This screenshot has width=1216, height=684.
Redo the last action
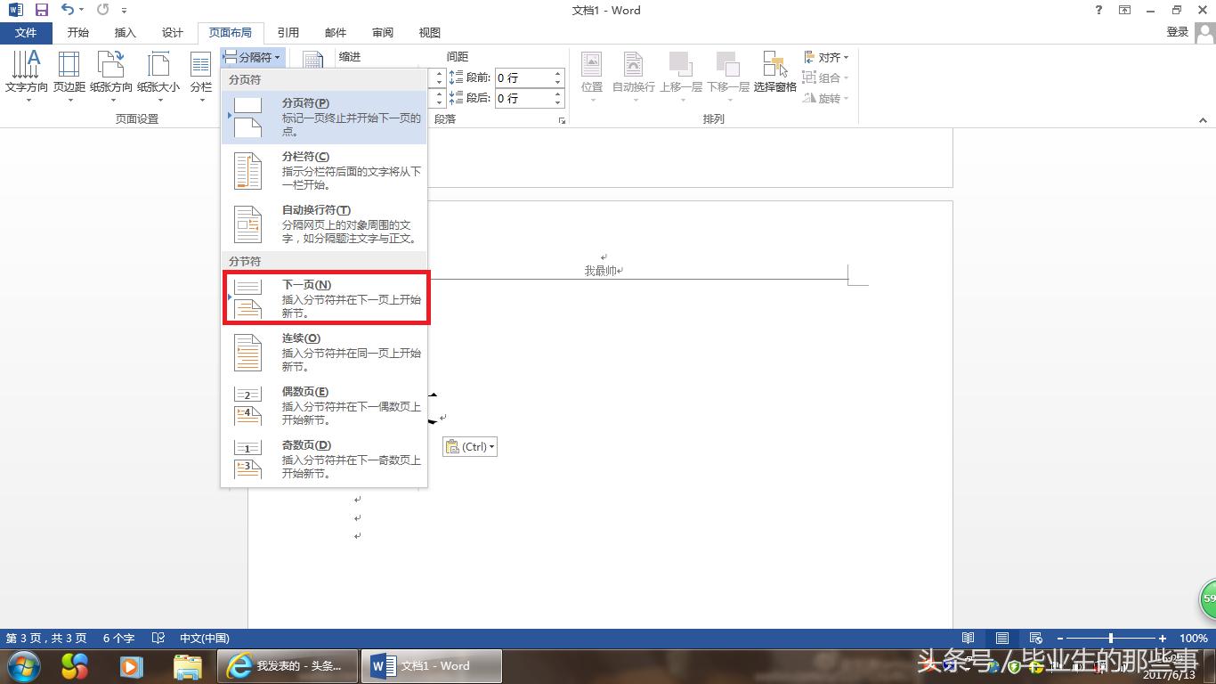[101, 10]
